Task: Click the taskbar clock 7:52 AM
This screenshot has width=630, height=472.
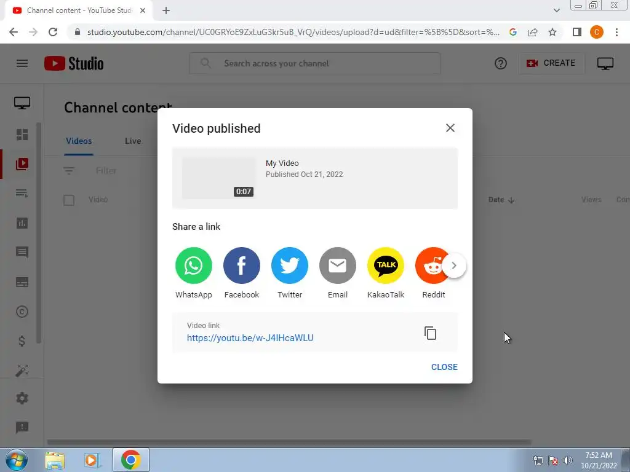Action: pyautogui.click(x=599, y=455)
